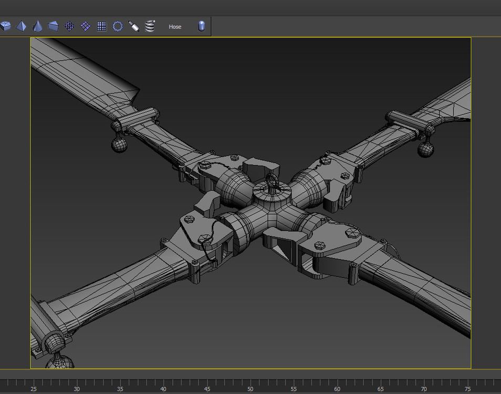Viewport: 501px width, 394px height.
Task: Choose the Spring coil icon
Action: [x=150, y=26]
